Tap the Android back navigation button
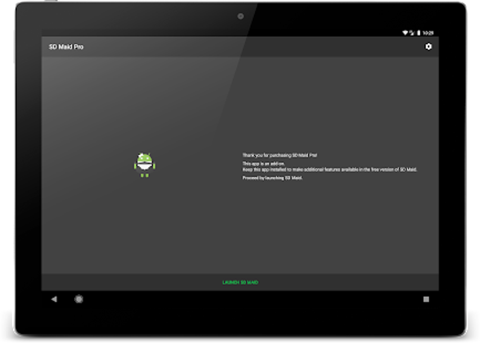The width and height of the screenshot is (480, 343). [54, 299]
